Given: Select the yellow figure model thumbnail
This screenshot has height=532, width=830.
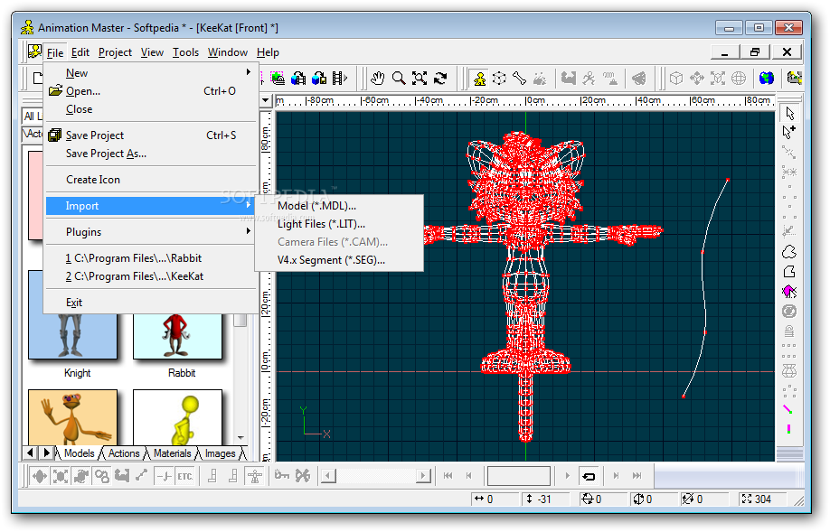Looking at the screenshot, I should 177,416.
